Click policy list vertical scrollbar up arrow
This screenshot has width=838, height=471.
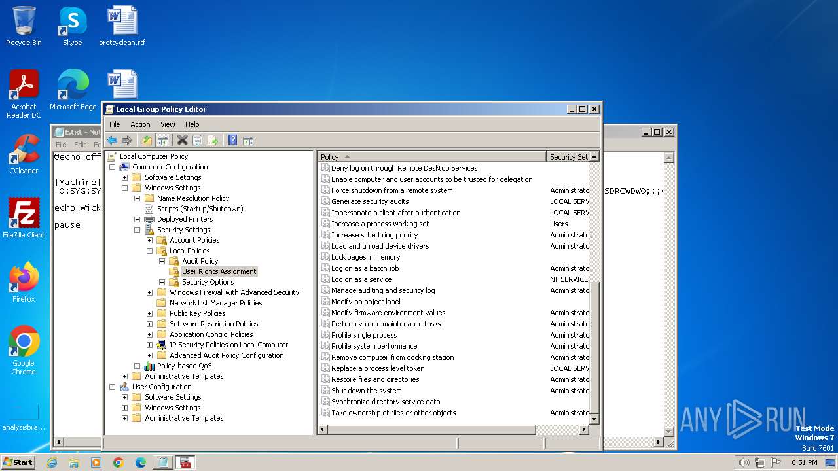coord(594,157)
